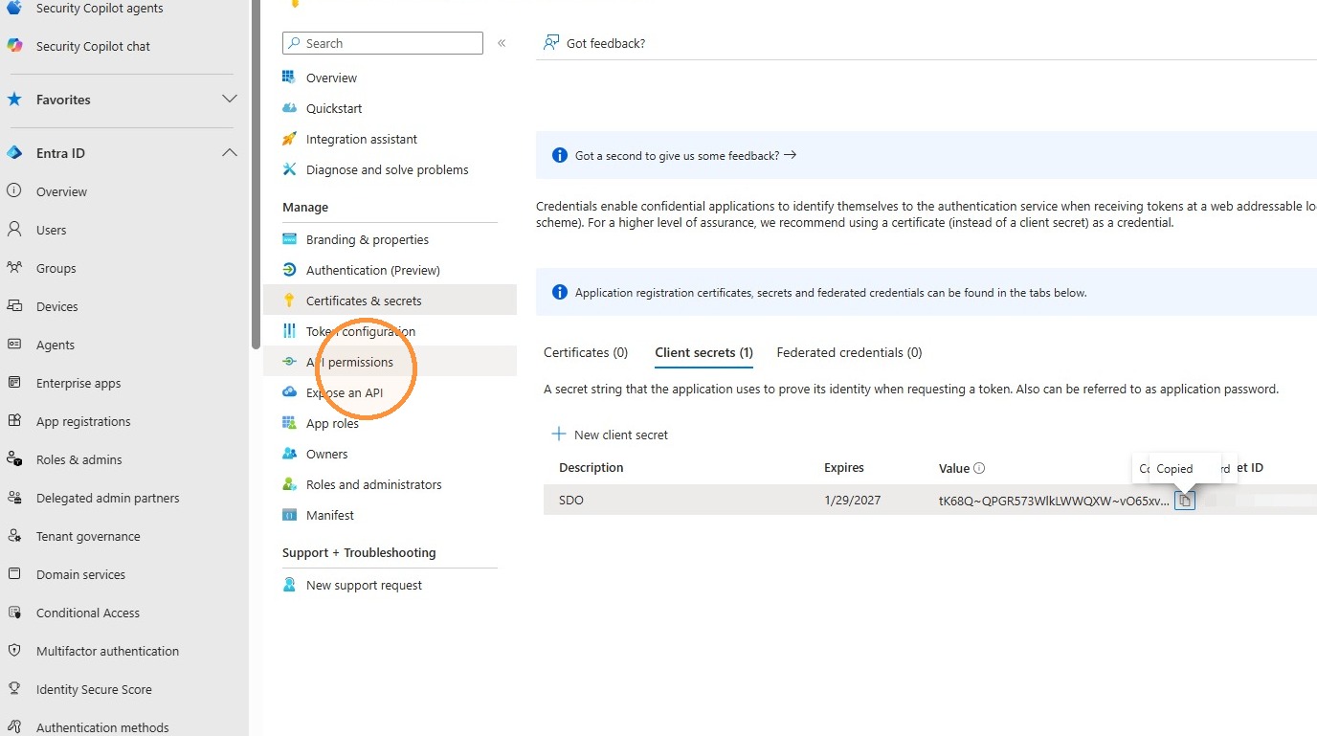Click the Branding & properties icon
Image resolution: width=1317 pixels, height=736 pixels.
click(x=289, y=239)
